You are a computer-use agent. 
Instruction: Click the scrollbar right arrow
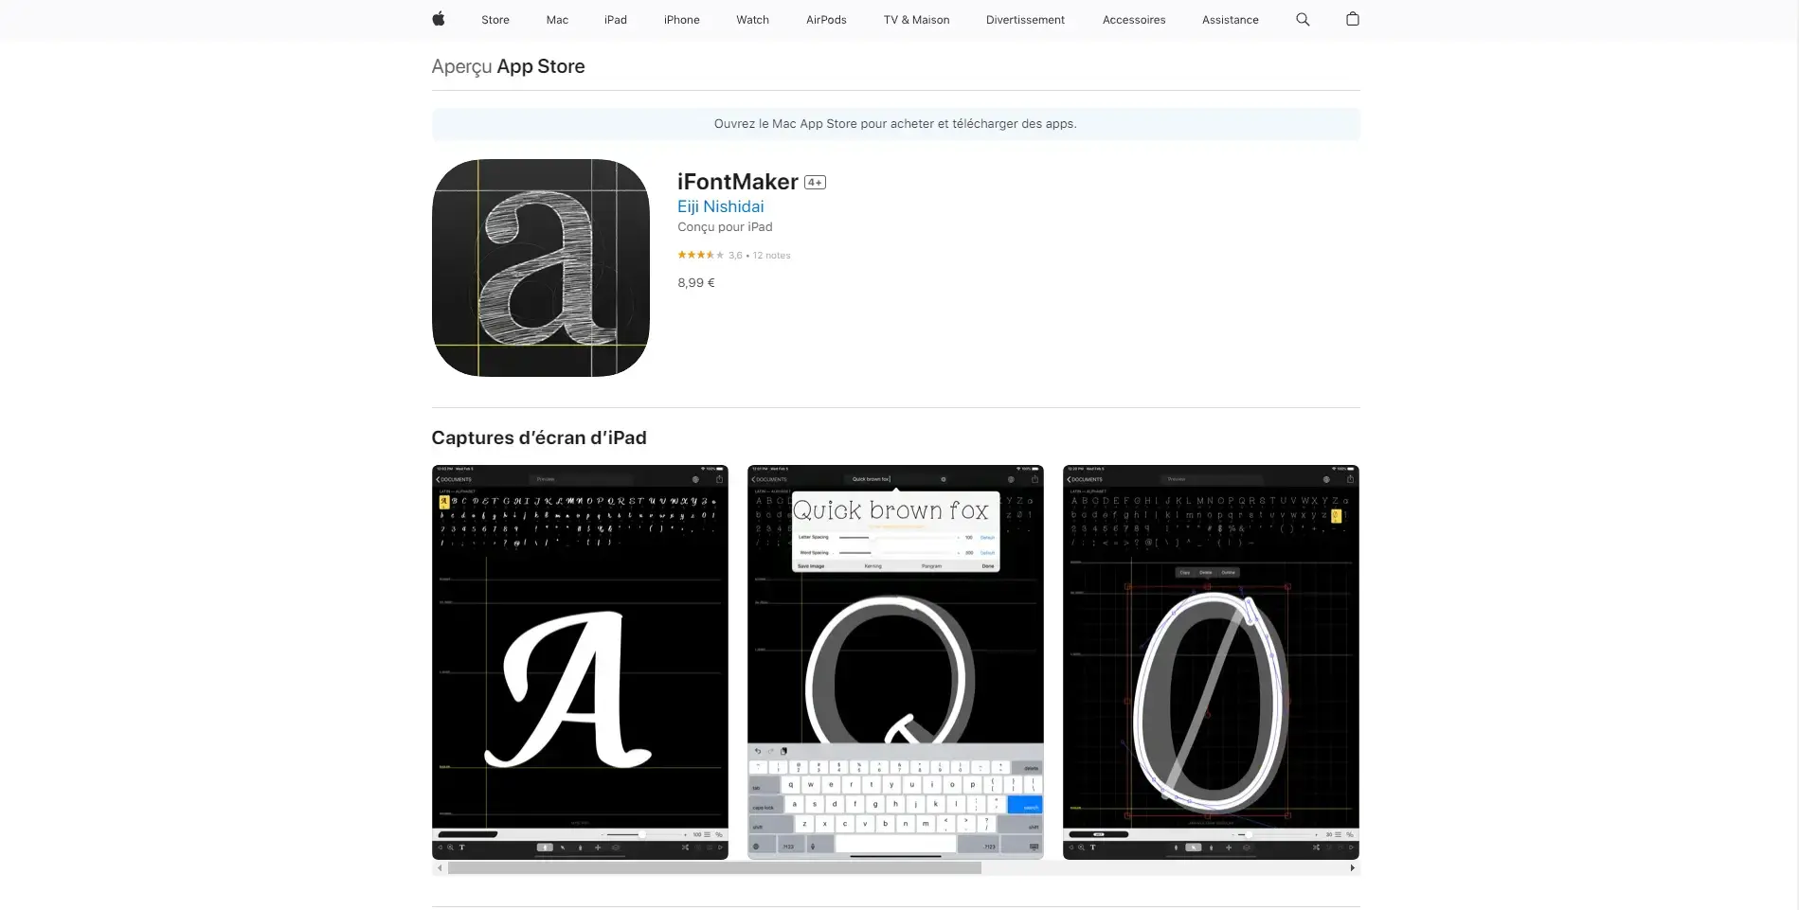[x=1352, y=867]
